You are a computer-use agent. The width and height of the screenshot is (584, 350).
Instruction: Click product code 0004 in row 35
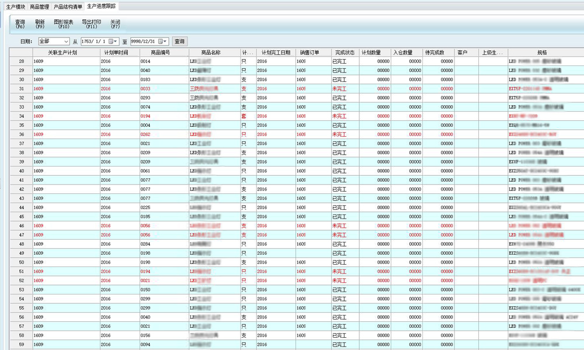[145, 125]
